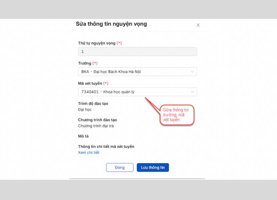Screen dimensions: 277x200
Task: Click the chevron arrow in Mã xét tuyển dropdown
Action: click(x=192, y=92)
